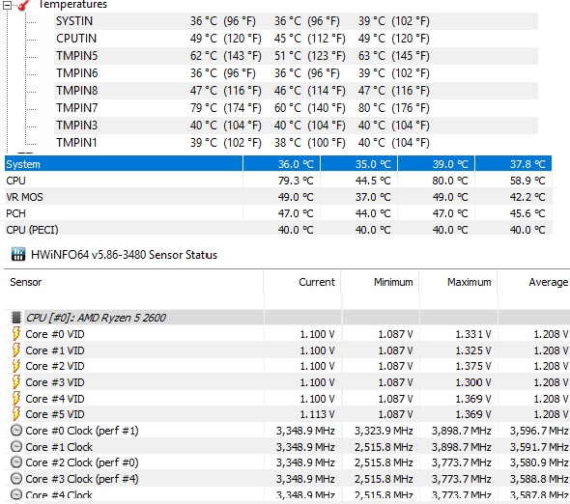Click the lightning icon for Core #5 VID

[16, 414]
